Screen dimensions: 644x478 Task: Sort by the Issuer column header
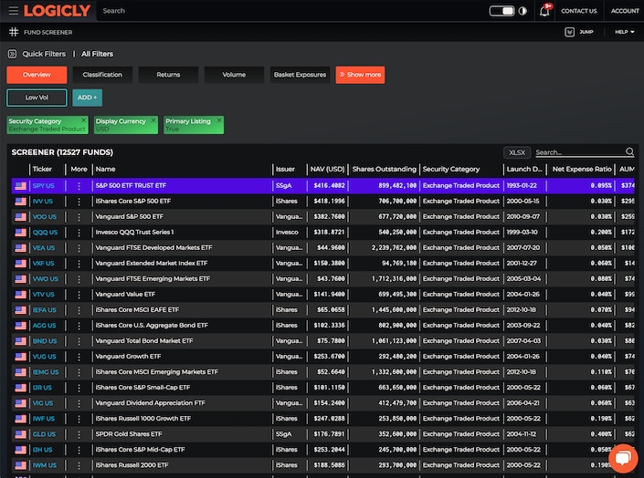(x=285, y=169)
